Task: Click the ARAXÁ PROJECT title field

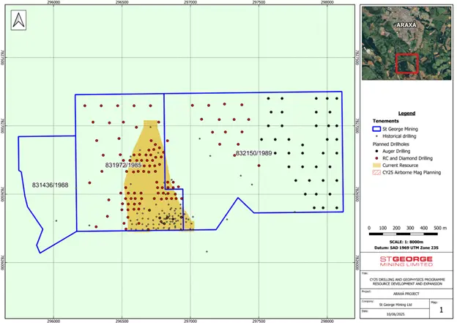Action: click(406, 291)
